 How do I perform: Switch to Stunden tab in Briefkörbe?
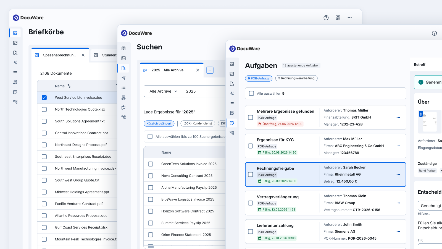click(x=104, y=55)
